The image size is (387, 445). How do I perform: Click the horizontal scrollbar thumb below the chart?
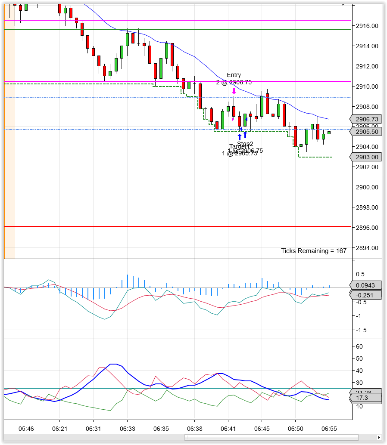pyautogui.click(x=272, y=437)
